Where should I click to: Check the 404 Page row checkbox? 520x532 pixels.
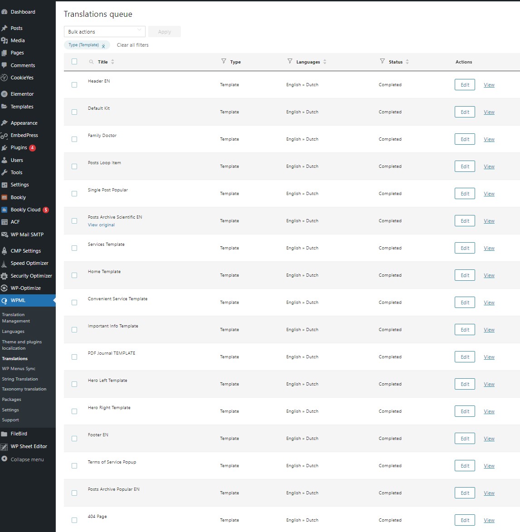[x=74, y=520]
